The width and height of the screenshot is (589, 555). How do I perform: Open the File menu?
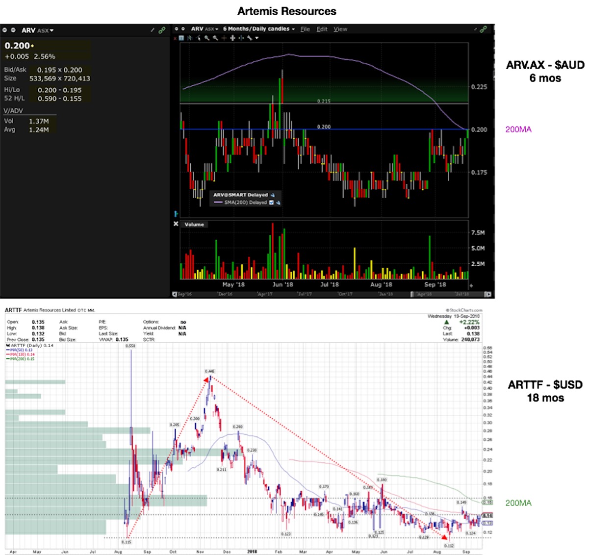(x=305, y=29)
